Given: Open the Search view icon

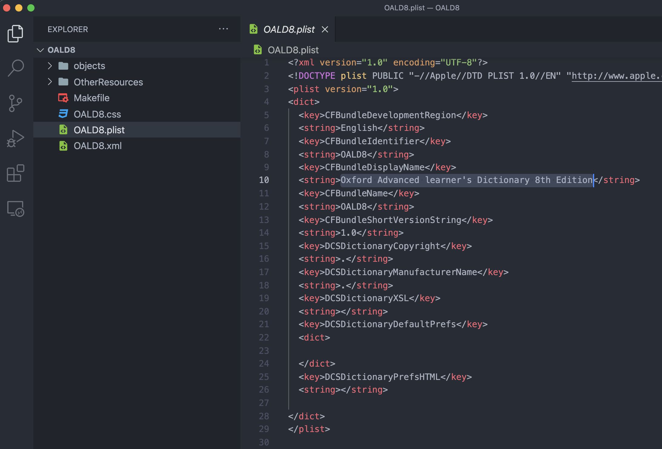Looking at the screenshot, I should pyautogui.click(x=15, y=68).
